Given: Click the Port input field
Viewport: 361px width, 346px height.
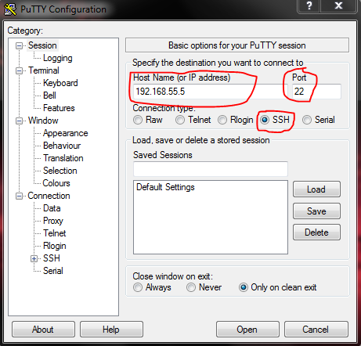Looking at the screenshot, I should tap(316, 92).
